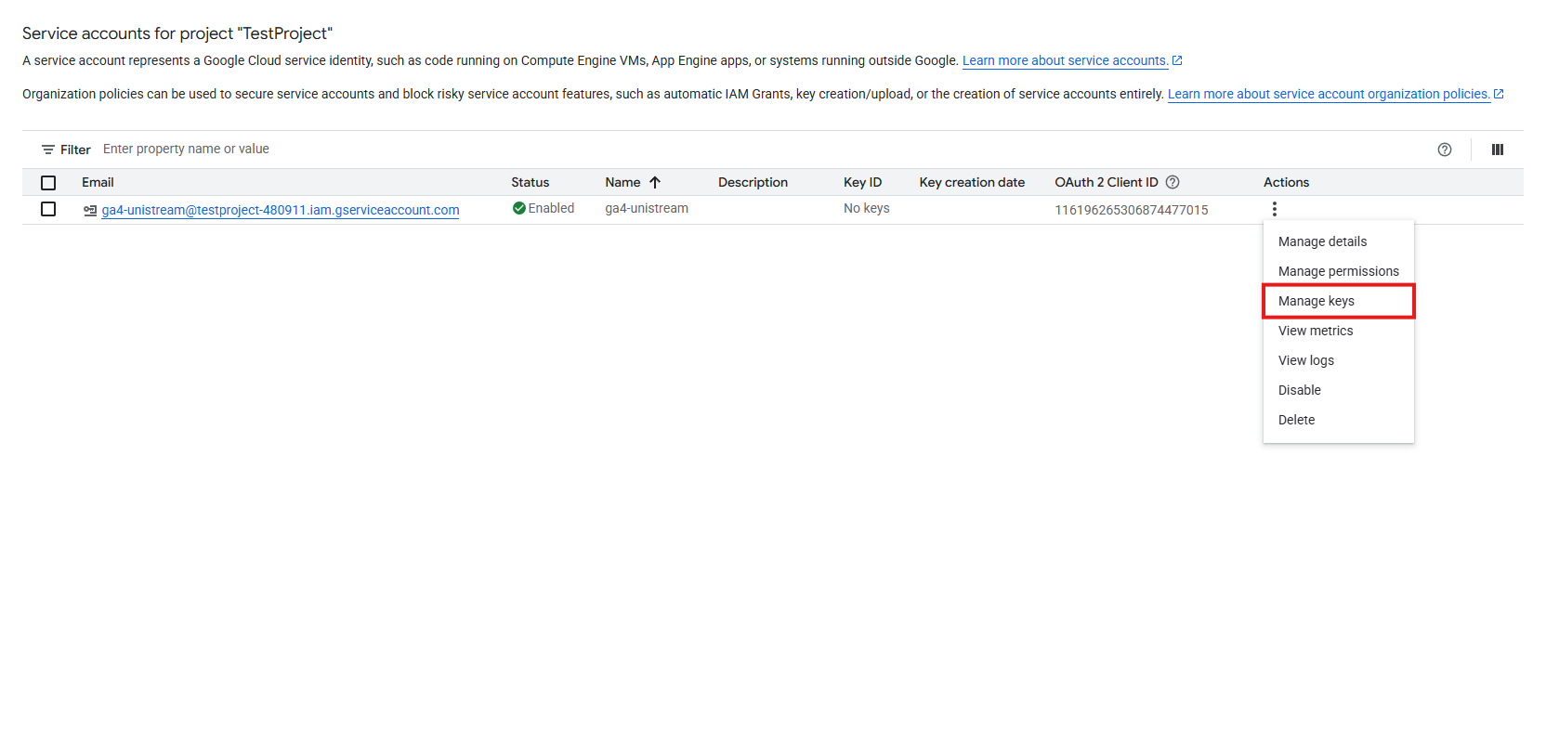
Task: Open View metrics from the menu
Action: tap(1315, 331)
